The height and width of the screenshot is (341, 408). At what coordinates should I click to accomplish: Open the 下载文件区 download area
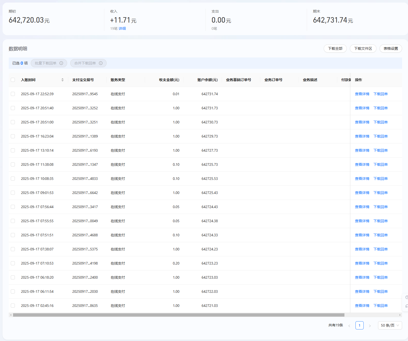tap(363, 48)
